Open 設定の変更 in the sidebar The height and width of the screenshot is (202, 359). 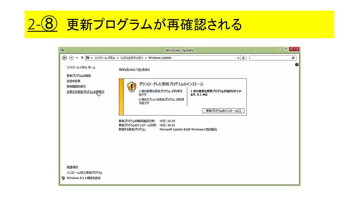pyautogui.click(x=73, y=81)
